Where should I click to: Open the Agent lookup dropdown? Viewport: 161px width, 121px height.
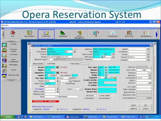(148, 49)
